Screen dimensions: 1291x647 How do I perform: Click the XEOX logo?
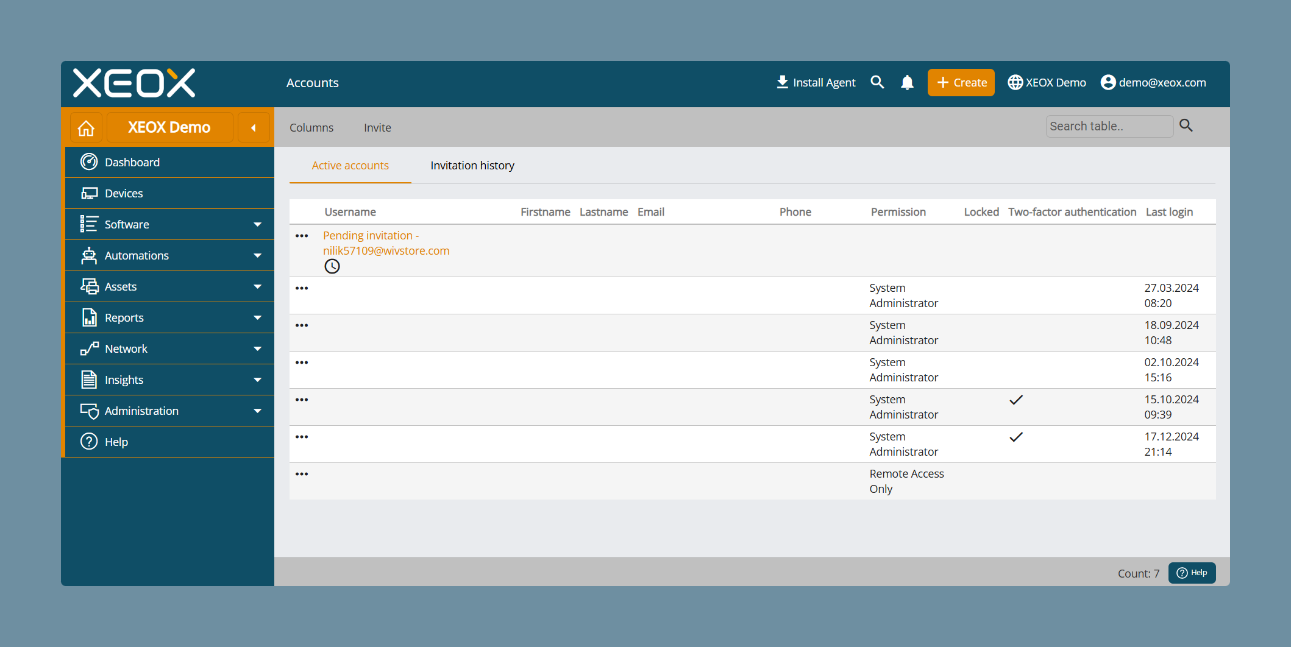click(134, 83)
